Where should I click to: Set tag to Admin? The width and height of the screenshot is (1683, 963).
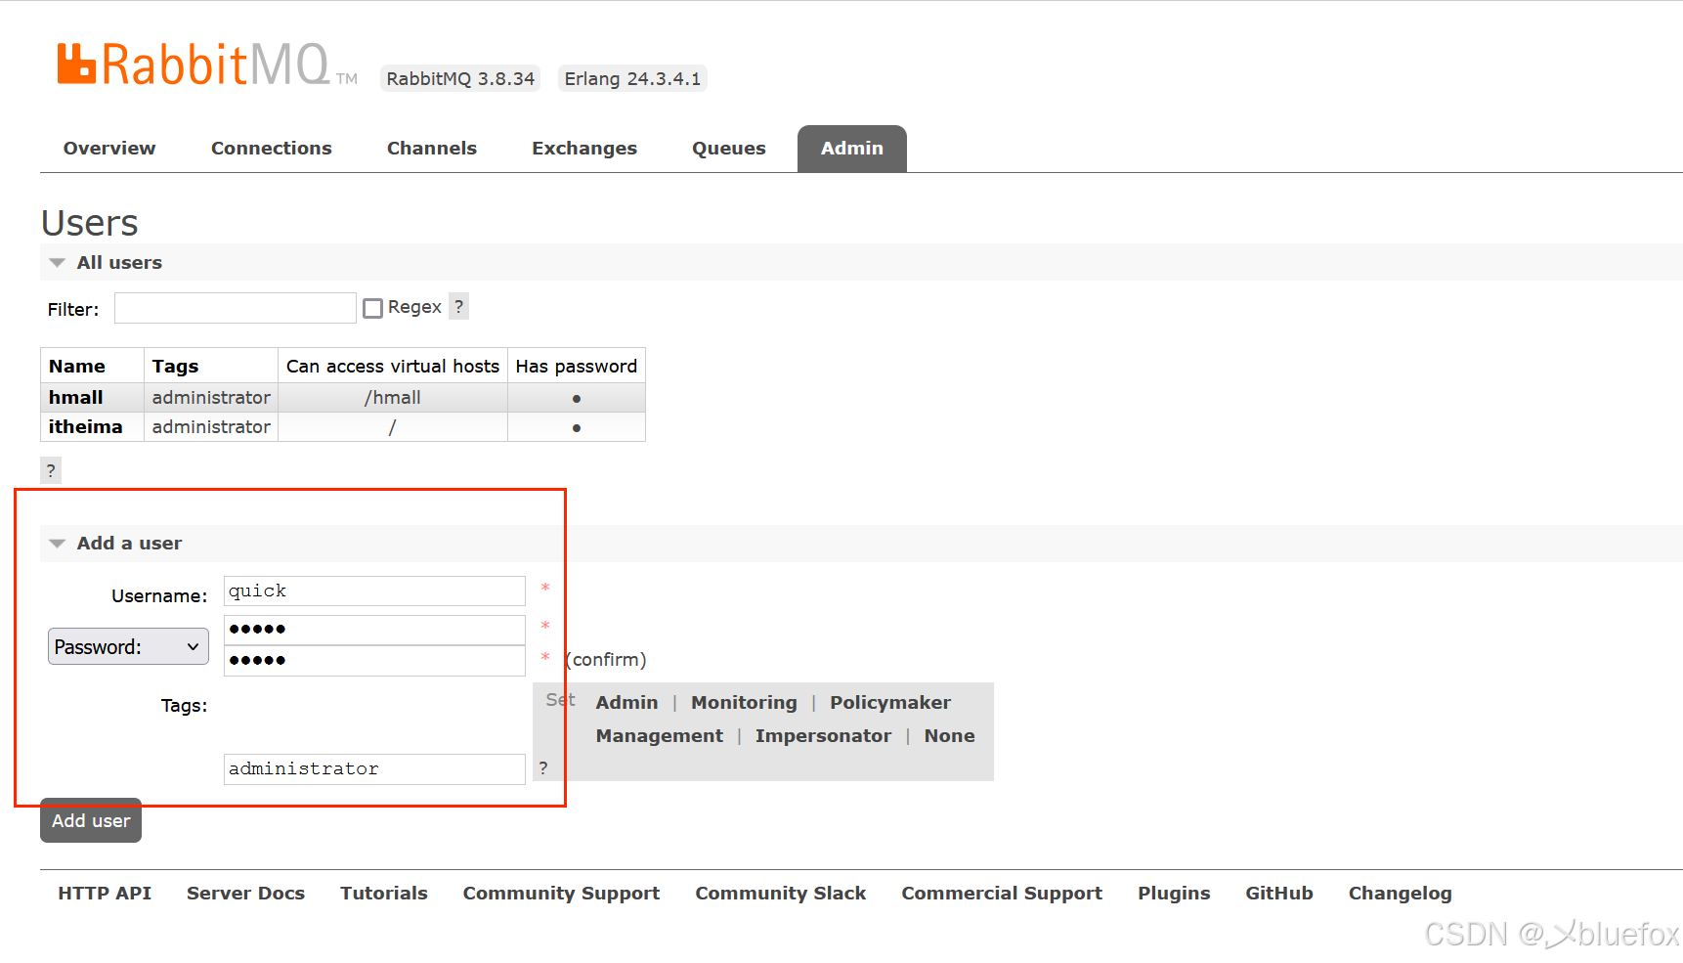click(x=626, y=702)
